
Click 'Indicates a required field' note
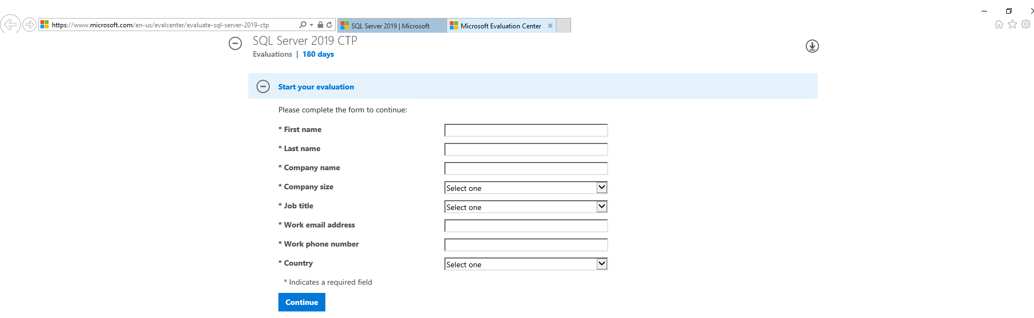pyautogui.click(x=328, y=282)
